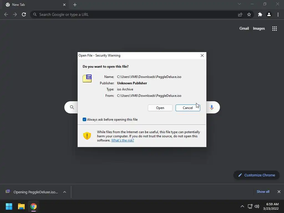The height and width of the screenshot is (213, 284).
Task: Click the Name path ending in PeggleDeluxe.iso
Action: point(149,77)
